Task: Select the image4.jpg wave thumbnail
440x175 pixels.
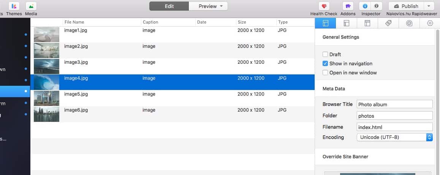Action: coord(47,82)
